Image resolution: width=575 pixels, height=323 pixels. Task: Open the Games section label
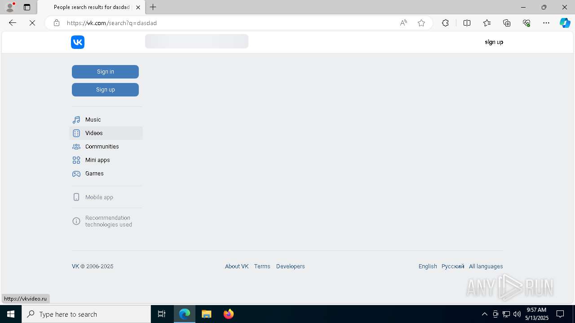click(x=94, y=174)
